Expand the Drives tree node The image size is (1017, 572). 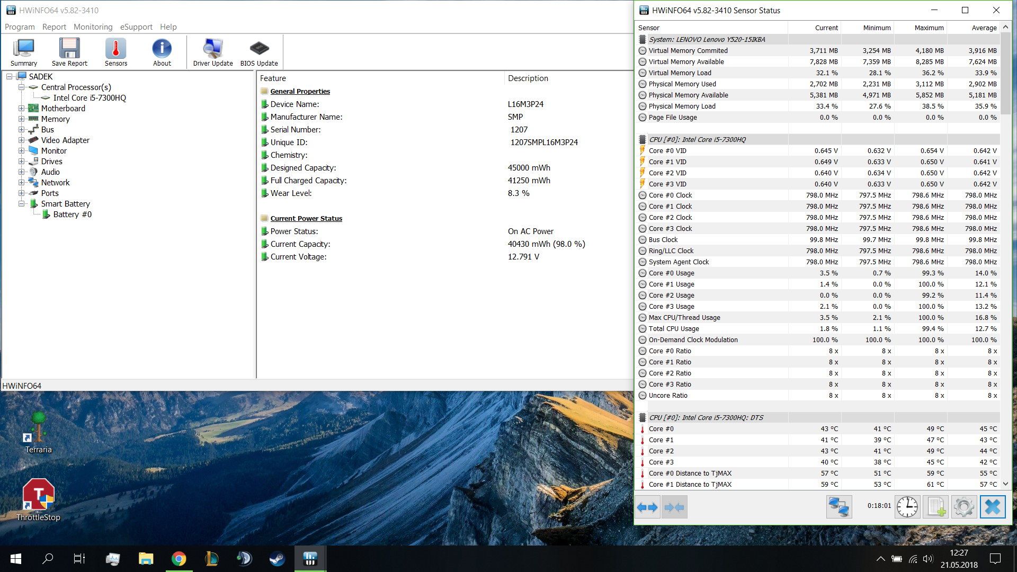[22, 161]
